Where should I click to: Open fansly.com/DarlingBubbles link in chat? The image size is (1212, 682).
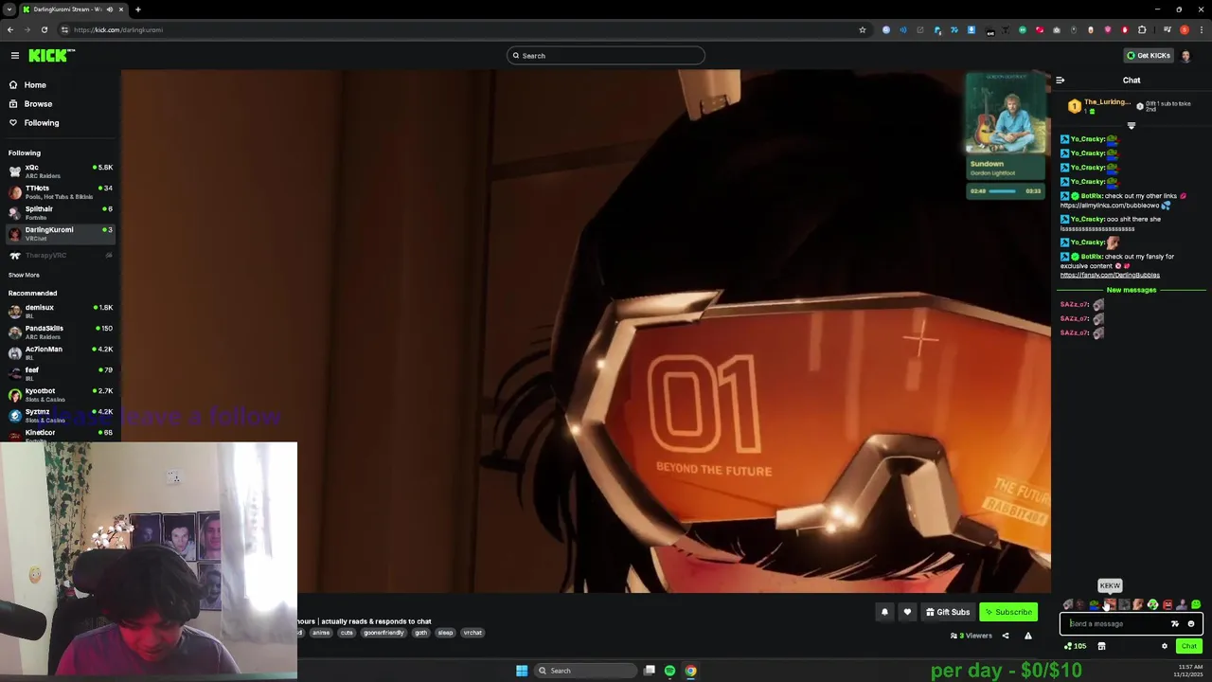(x=1110, y=276)
